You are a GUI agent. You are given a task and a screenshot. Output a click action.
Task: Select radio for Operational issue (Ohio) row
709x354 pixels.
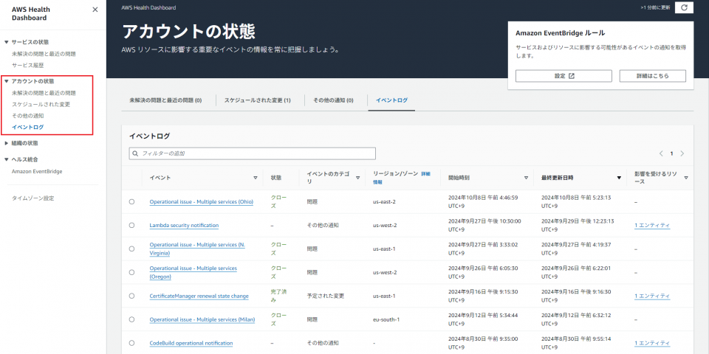[131, 202]
